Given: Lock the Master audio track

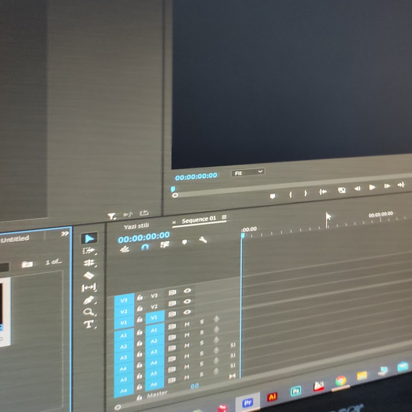Looking at the screenshot, I should tap(140, 398).
